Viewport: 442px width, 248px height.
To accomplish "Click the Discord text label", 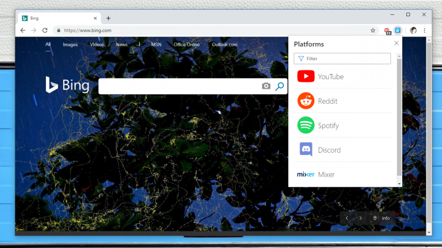I will [x=329, y=150].
